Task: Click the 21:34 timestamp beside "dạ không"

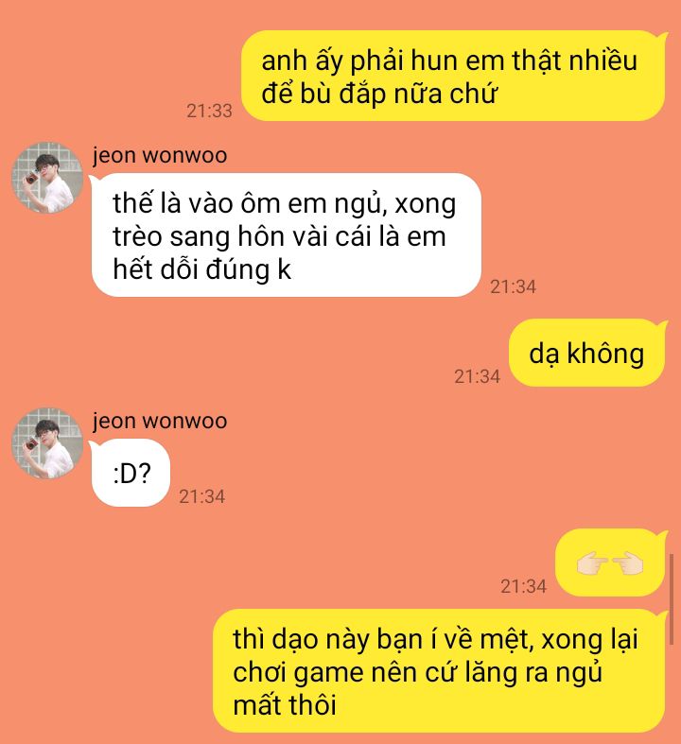Action: click(x=477, y=377)
